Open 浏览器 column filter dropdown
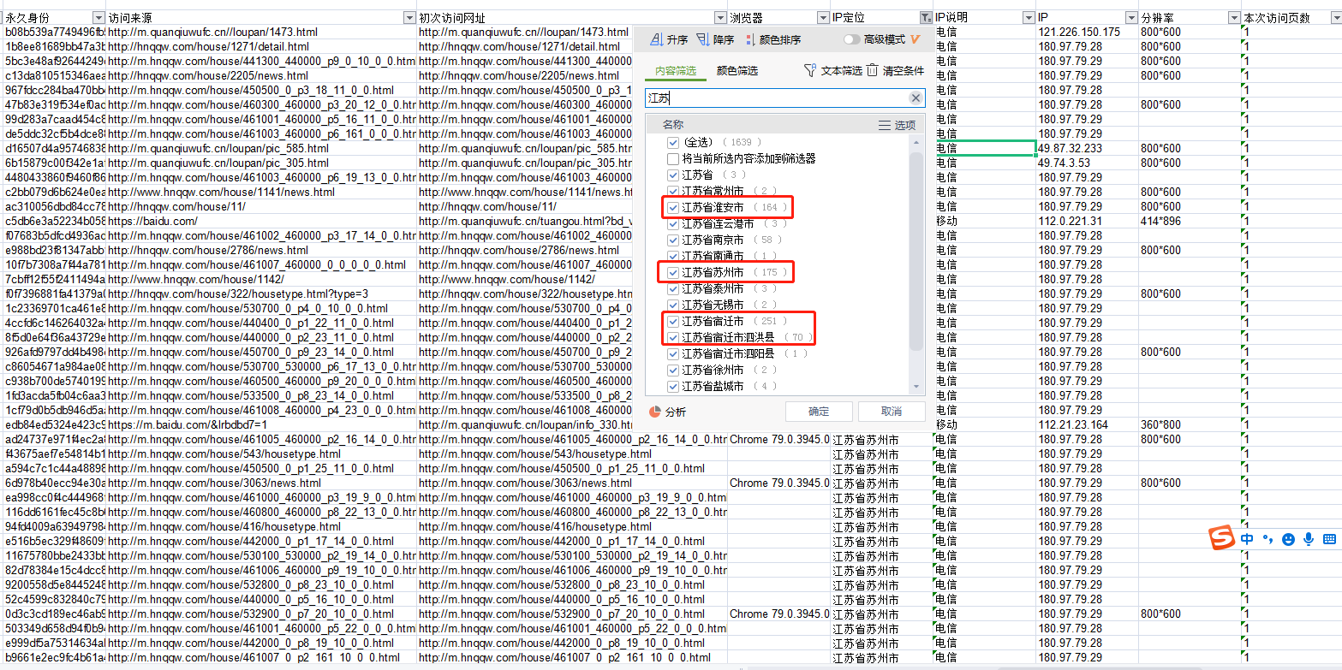The width and height of the screenshot is (1342, 670). tap(822, 18)
